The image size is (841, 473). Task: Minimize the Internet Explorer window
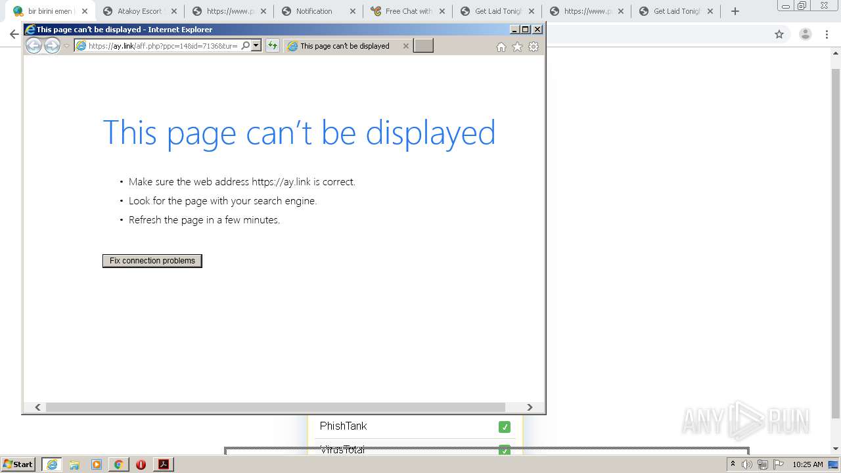(514, 30)
